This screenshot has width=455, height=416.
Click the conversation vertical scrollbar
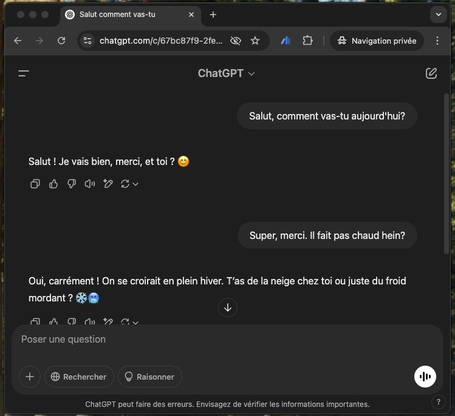coord(446,174)
